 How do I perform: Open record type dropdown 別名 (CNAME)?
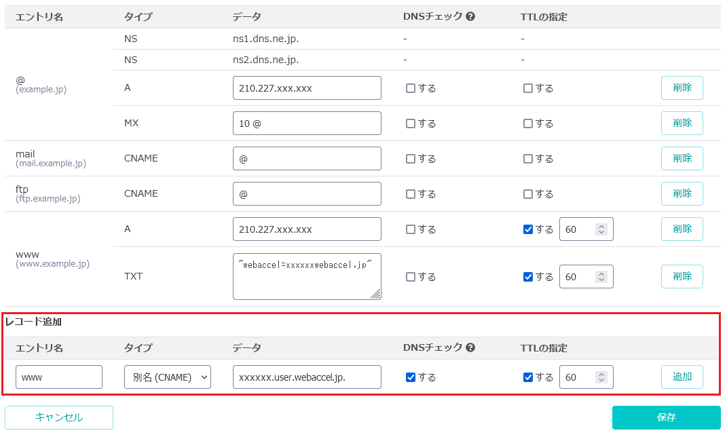pyautogui.click(x=168, y=377)
